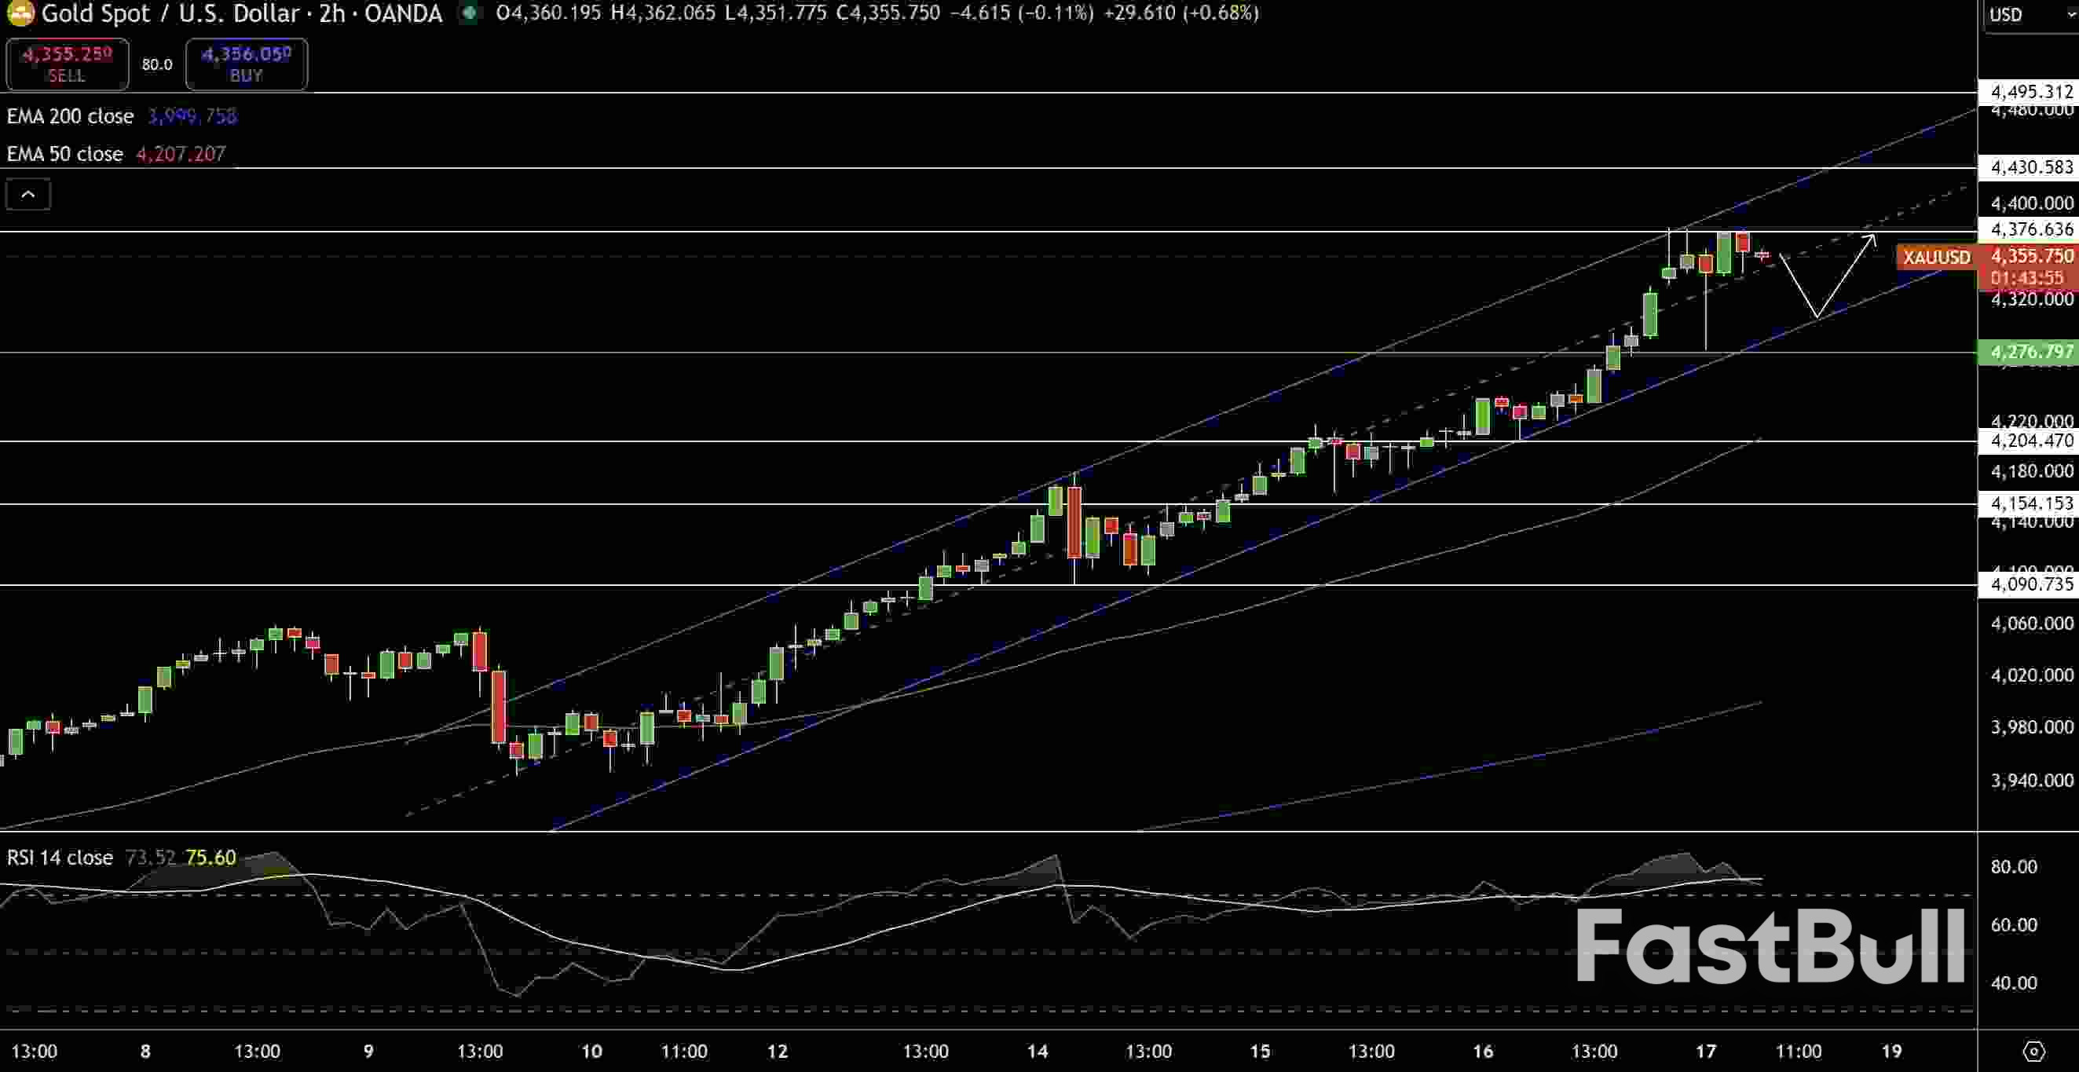The width and height of the screenshot is (2079, 1072).
Task: Select the EMA 200 close indicator label
Action: [70, 116]
